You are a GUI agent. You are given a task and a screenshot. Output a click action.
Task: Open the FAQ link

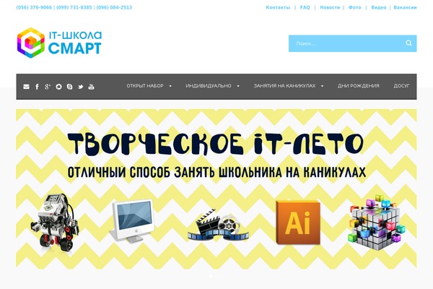coord(305,7)
